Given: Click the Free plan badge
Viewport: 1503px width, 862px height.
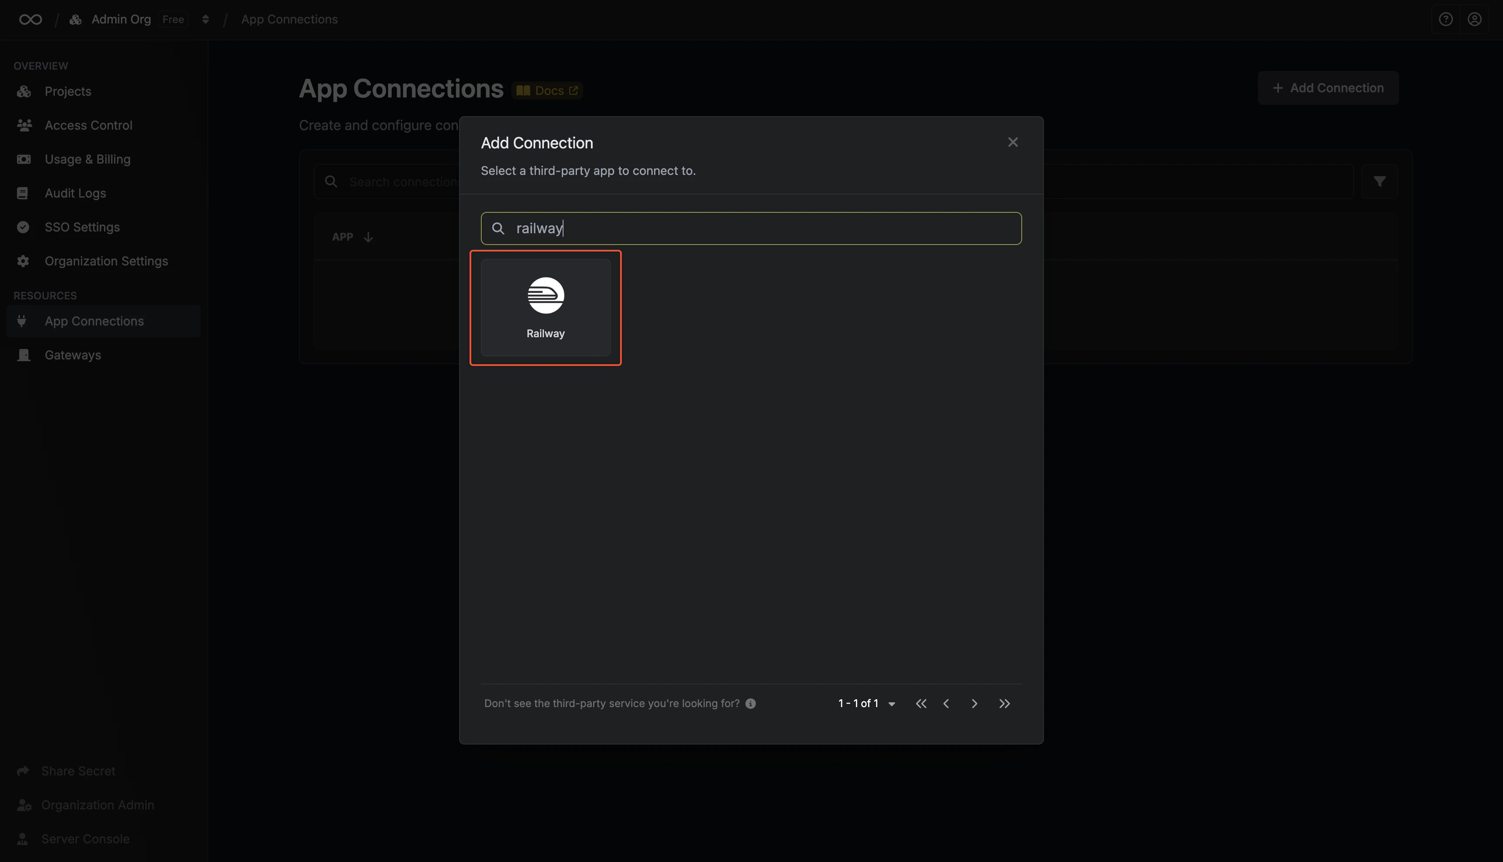Looking at the screenshot, I should [x=173, y=20].
